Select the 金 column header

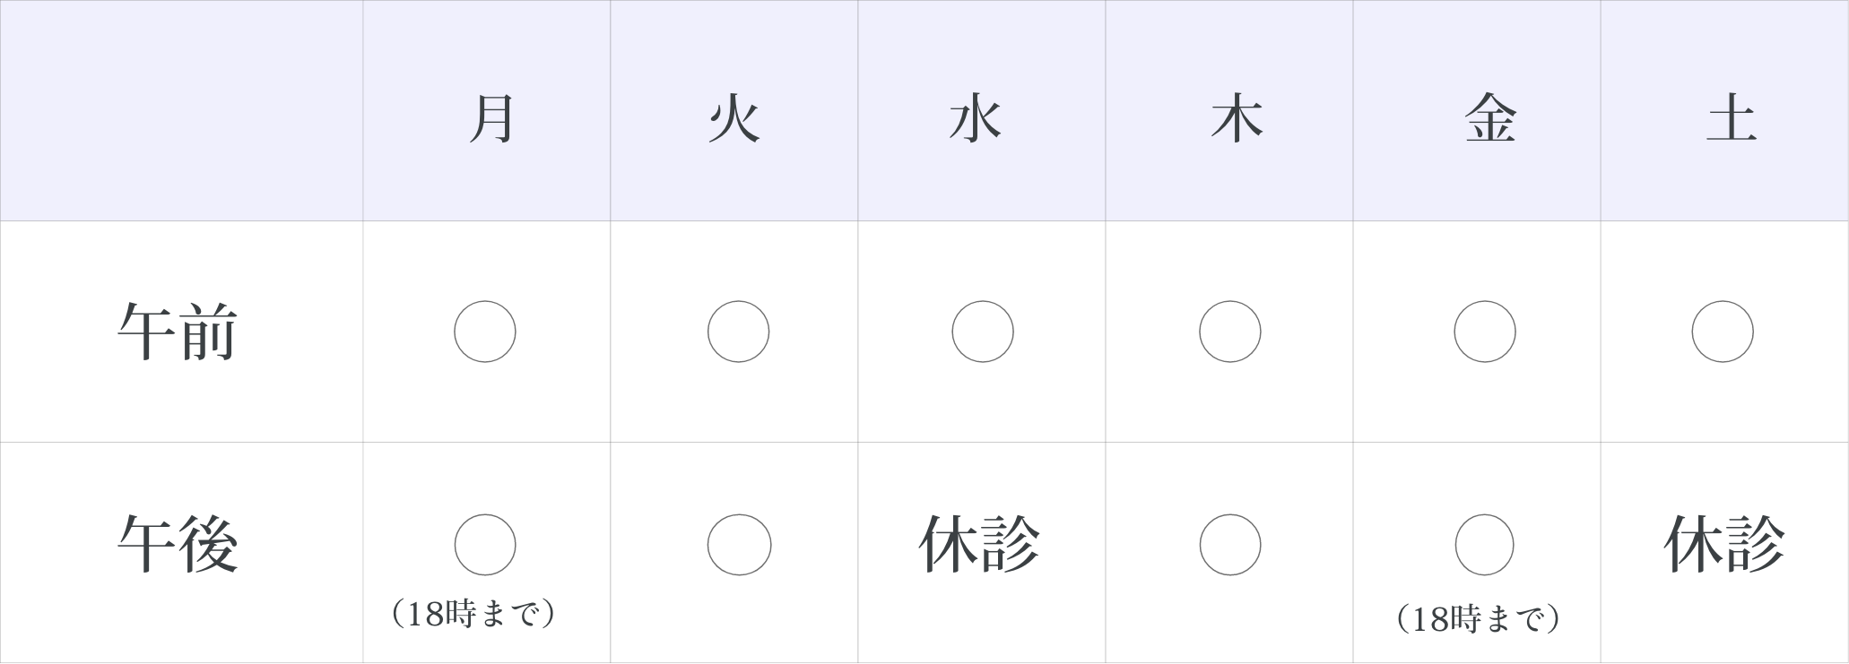1490,119
